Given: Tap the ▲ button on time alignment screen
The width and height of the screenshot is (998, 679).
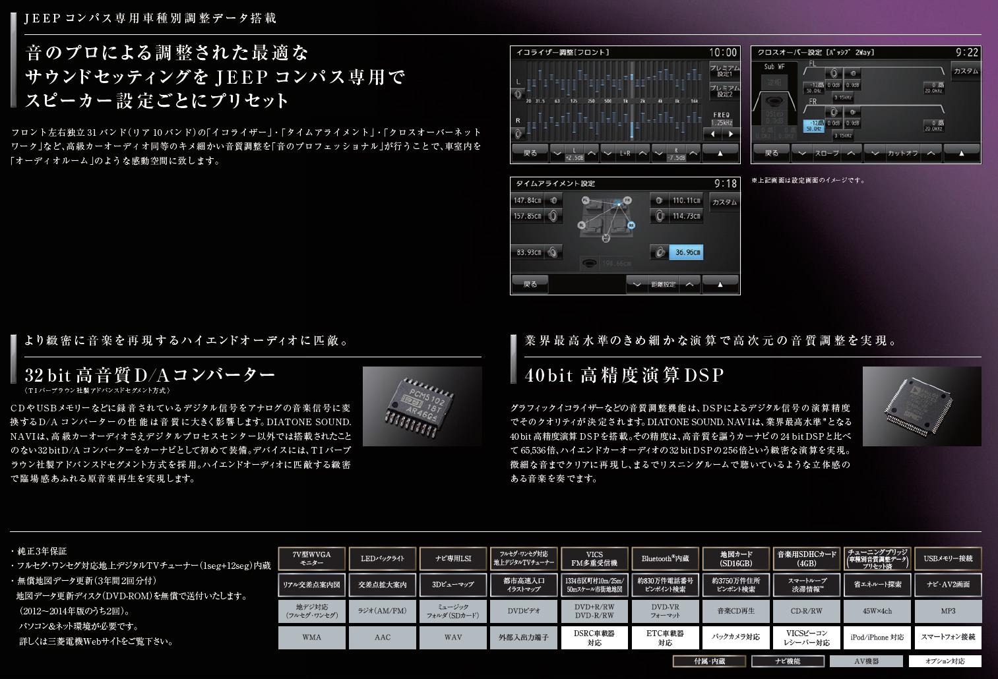Looking at the screenshot, I should 720,284.
